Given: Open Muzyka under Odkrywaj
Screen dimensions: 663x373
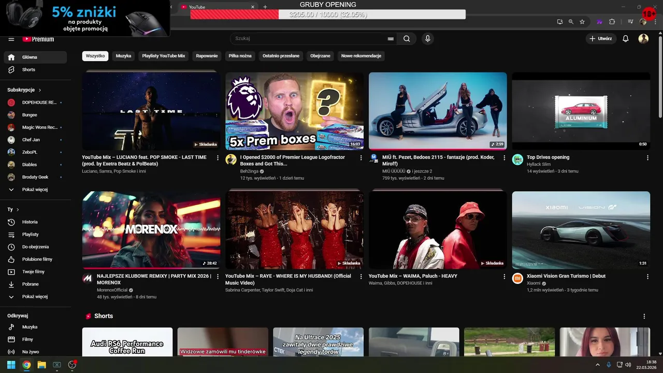Looking at the screenshot, I should 35,327.
